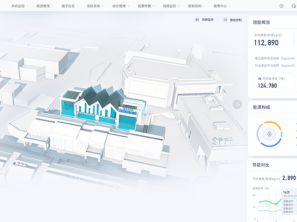This screenshot has height=222, width=297.
Task: Click the cloud icon beside 节约碳排放
Action: point(260,79)
